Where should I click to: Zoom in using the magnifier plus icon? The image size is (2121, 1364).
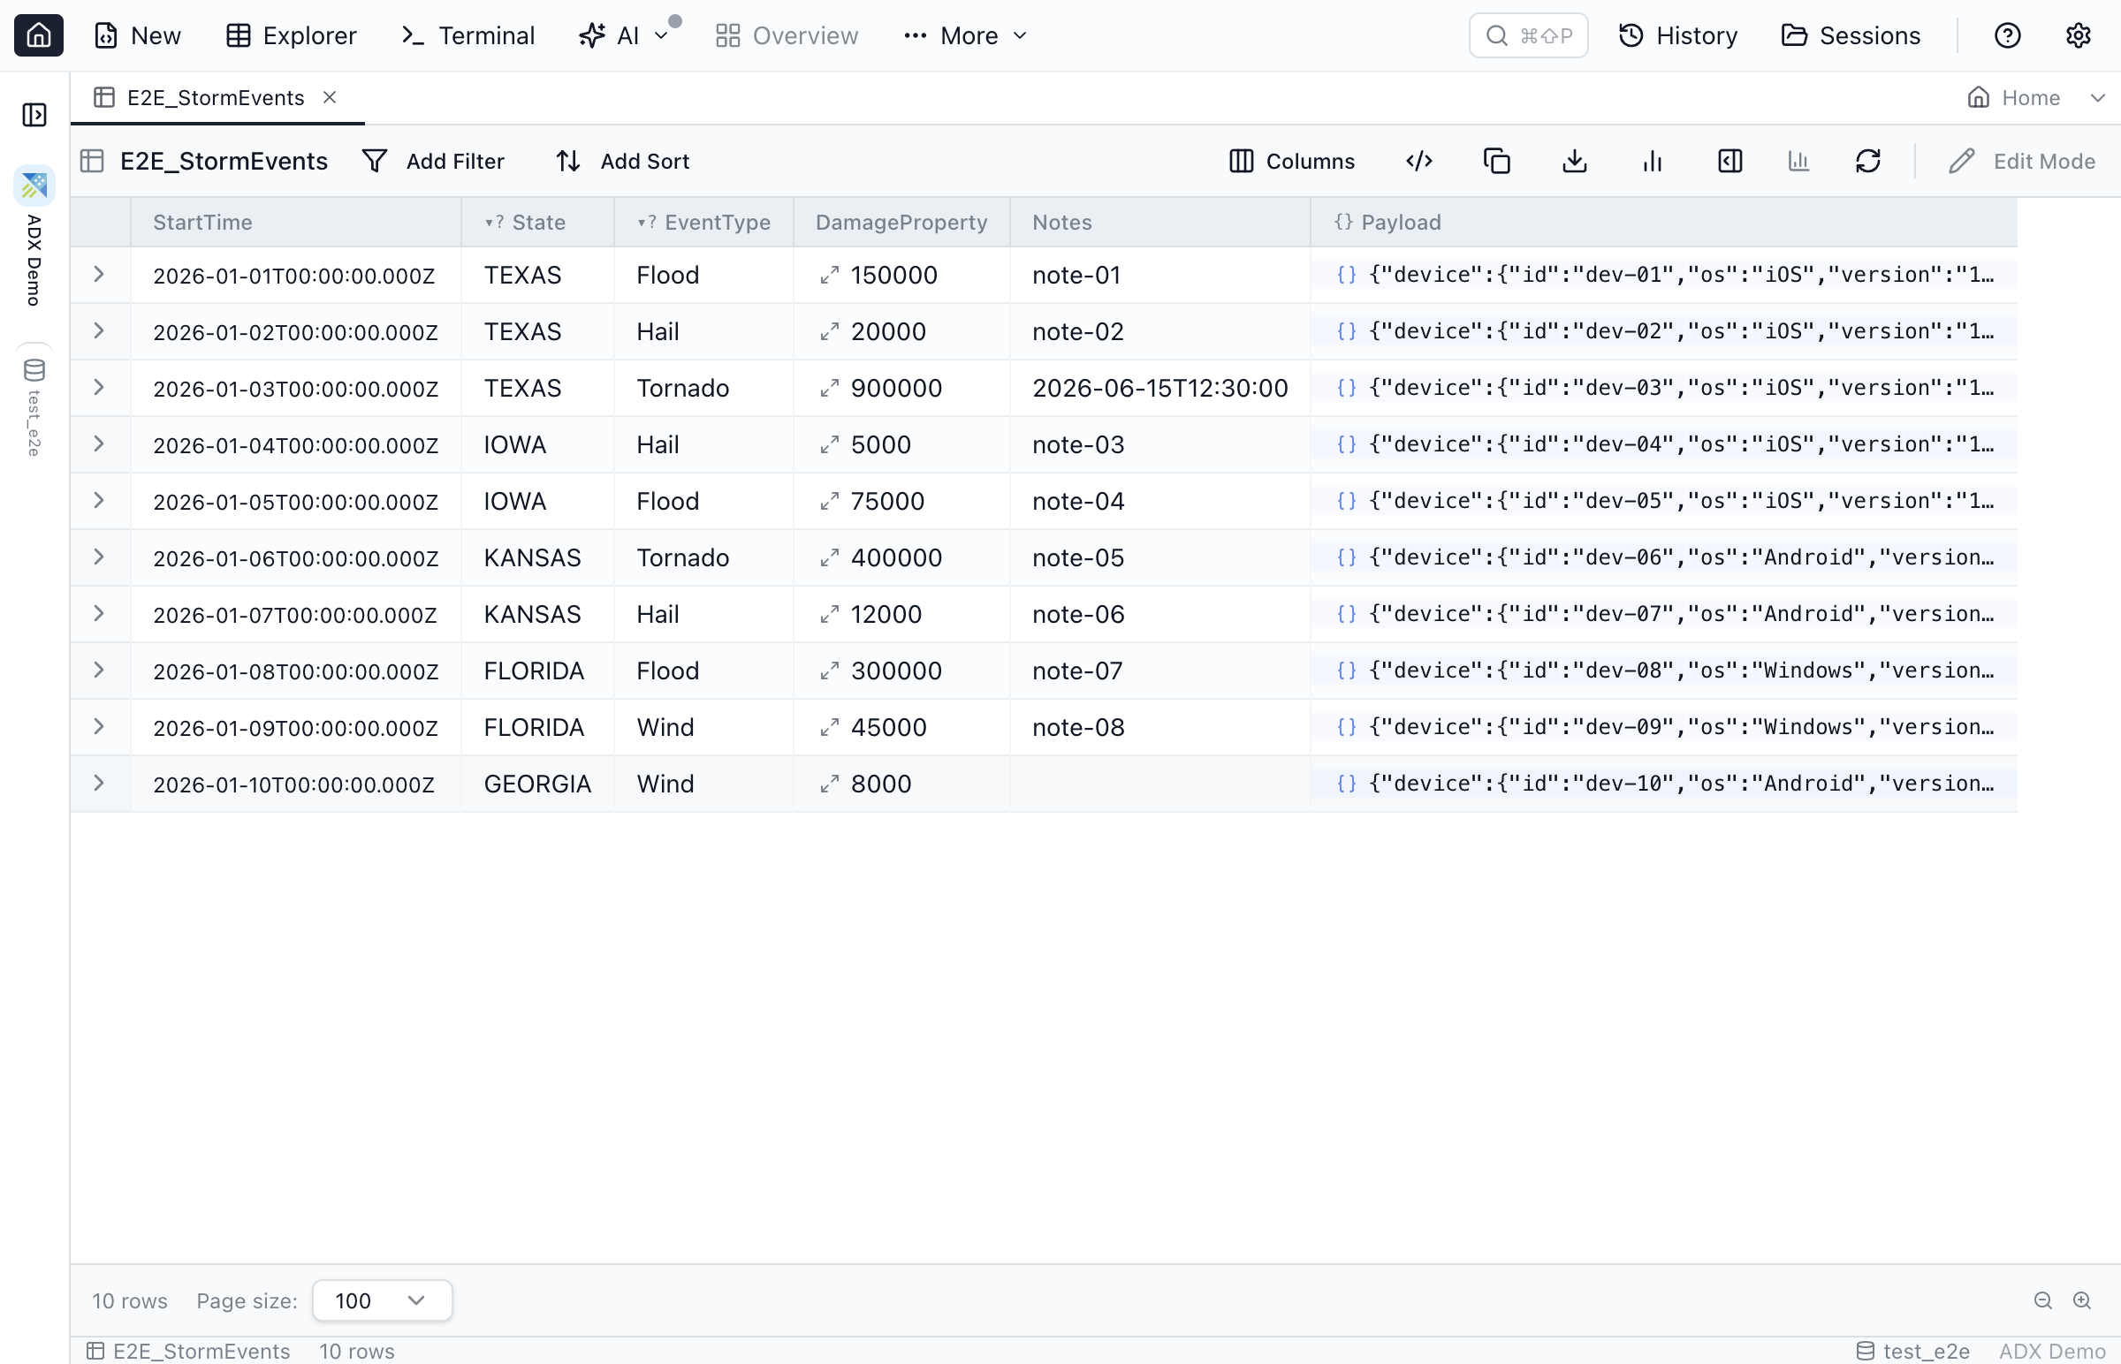(2082, 1300)
